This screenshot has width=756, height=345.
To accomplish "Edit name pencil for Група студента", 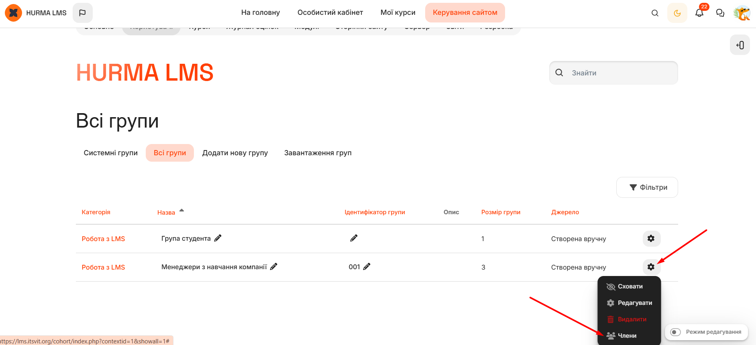I will click(218, 238).
